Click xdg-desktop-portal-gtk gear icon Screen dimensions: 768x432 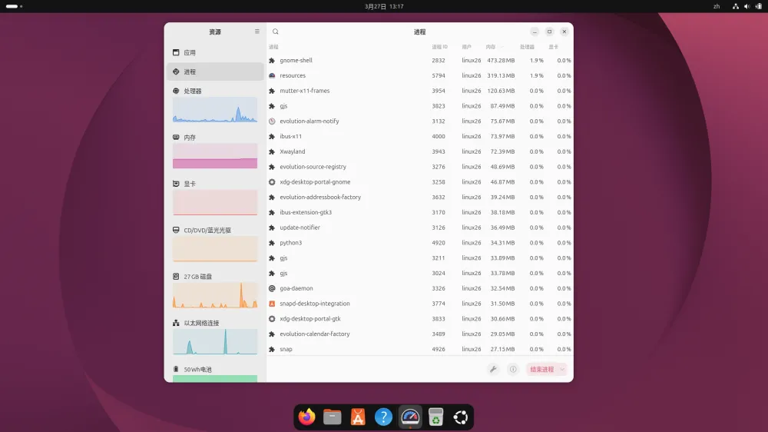[272, 319]
